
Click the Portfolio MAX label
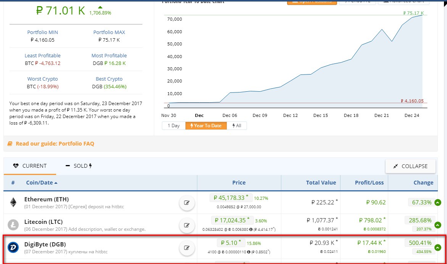tap(109, 32)
